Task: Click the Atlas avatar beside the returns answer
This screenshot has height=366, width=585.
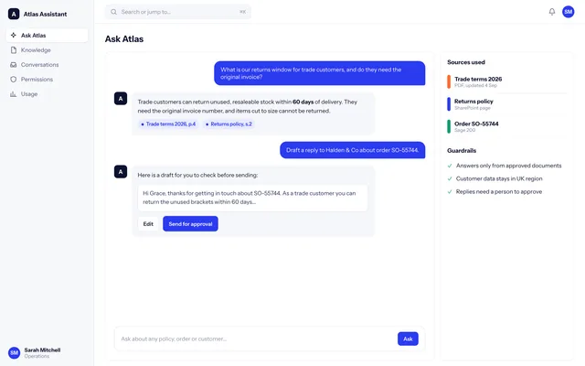Action: [121, 99]
